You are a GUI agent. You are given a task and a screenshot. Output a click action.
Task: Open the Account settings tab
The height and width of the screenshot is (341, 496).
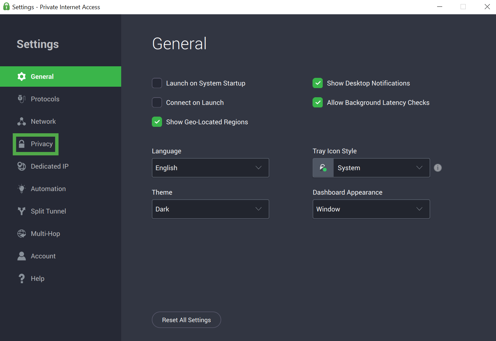pos(61,256)
